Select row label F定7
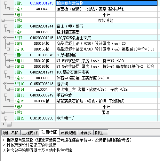 [x=18, y=9]
